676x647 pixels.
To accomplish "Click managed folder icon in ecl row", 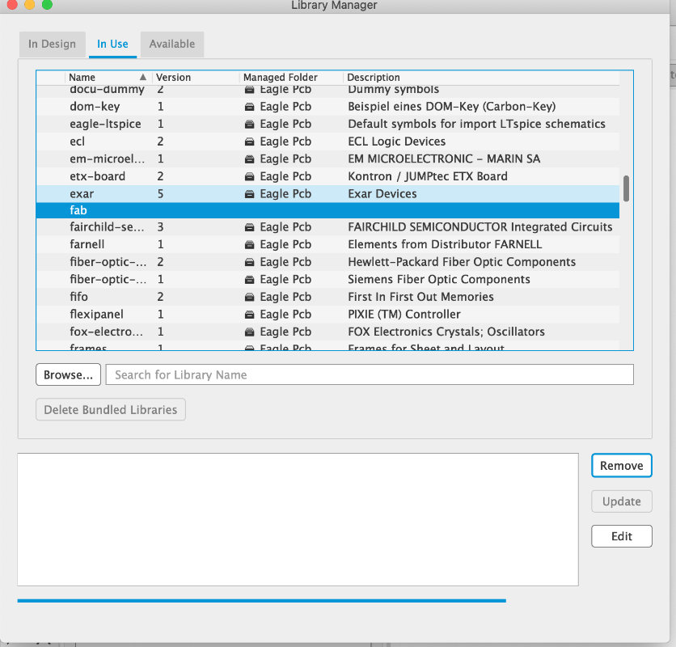I will (x=249, y=142).
